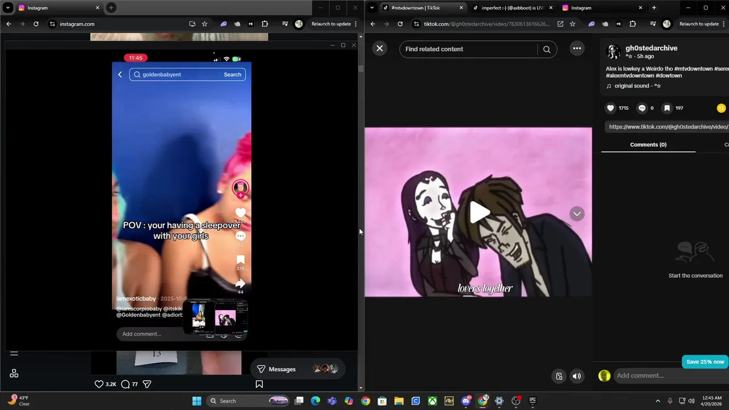Like the gh0stedarchive TikTok video (heart 1715)
This screenshot has width=729, height=410.
pos(611,108)
